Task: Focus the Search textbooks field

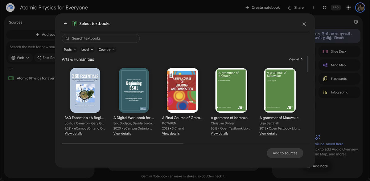Action: pos(101,38)
